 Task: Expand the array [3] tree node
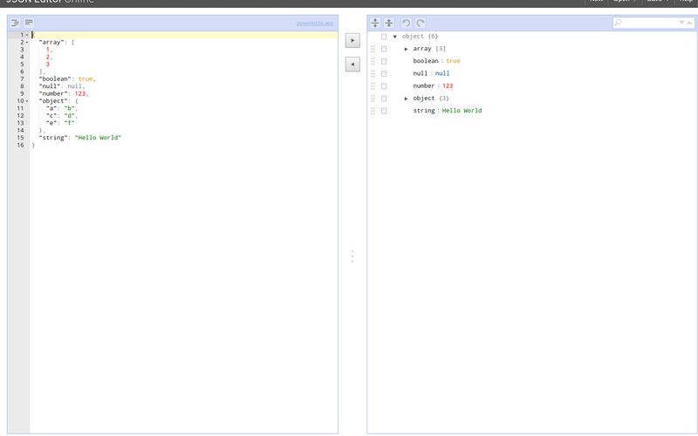pyautogui.click(x=407, y=49)
